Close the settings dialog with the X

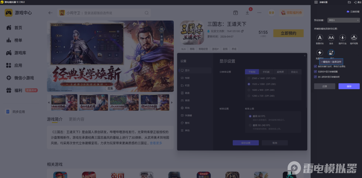(305, 55)
